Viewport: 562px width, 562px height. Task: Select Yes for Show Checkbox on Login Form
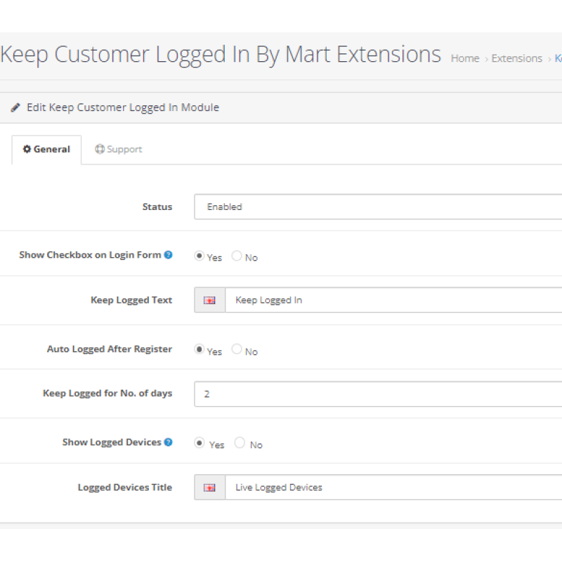pos(199,256)
